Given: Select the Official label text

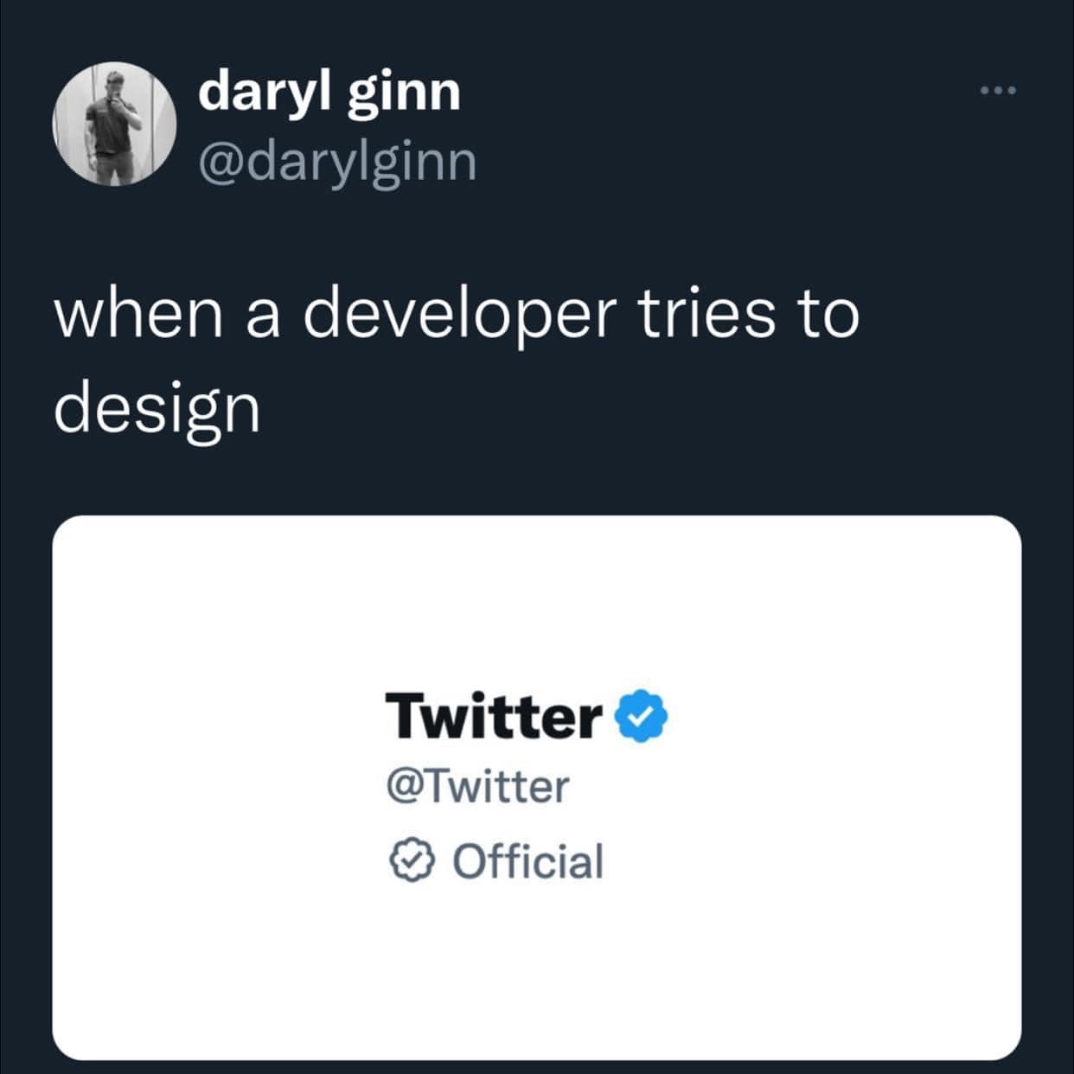Looking at the screenshot, I should 527,860.
